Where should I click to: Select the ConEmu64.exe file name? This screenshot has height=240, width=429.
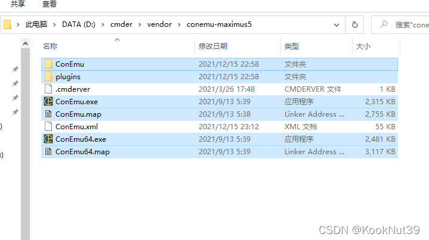[x=81, y=139]
